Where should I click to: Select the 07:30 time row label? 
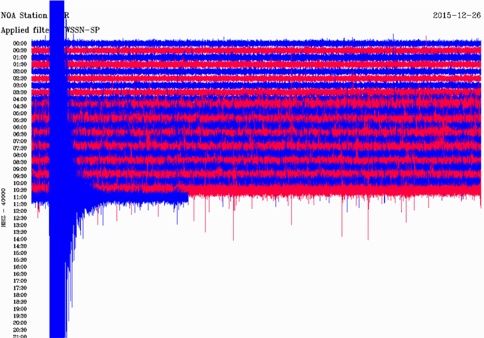19,148
